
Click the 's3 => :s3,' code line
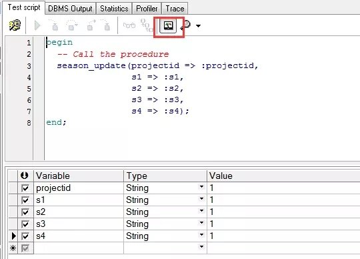tap(157, 100)
